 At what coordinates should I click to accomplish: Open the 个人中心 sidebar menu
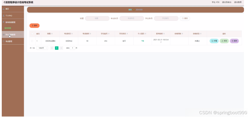tap(13, 16)
